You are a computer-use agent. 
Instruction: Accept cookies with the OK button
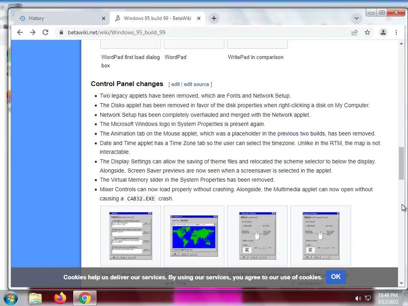coord(335,277)
